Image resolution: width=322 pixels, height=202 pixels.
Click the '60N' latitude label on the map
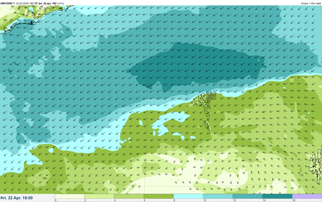[45, 178]
